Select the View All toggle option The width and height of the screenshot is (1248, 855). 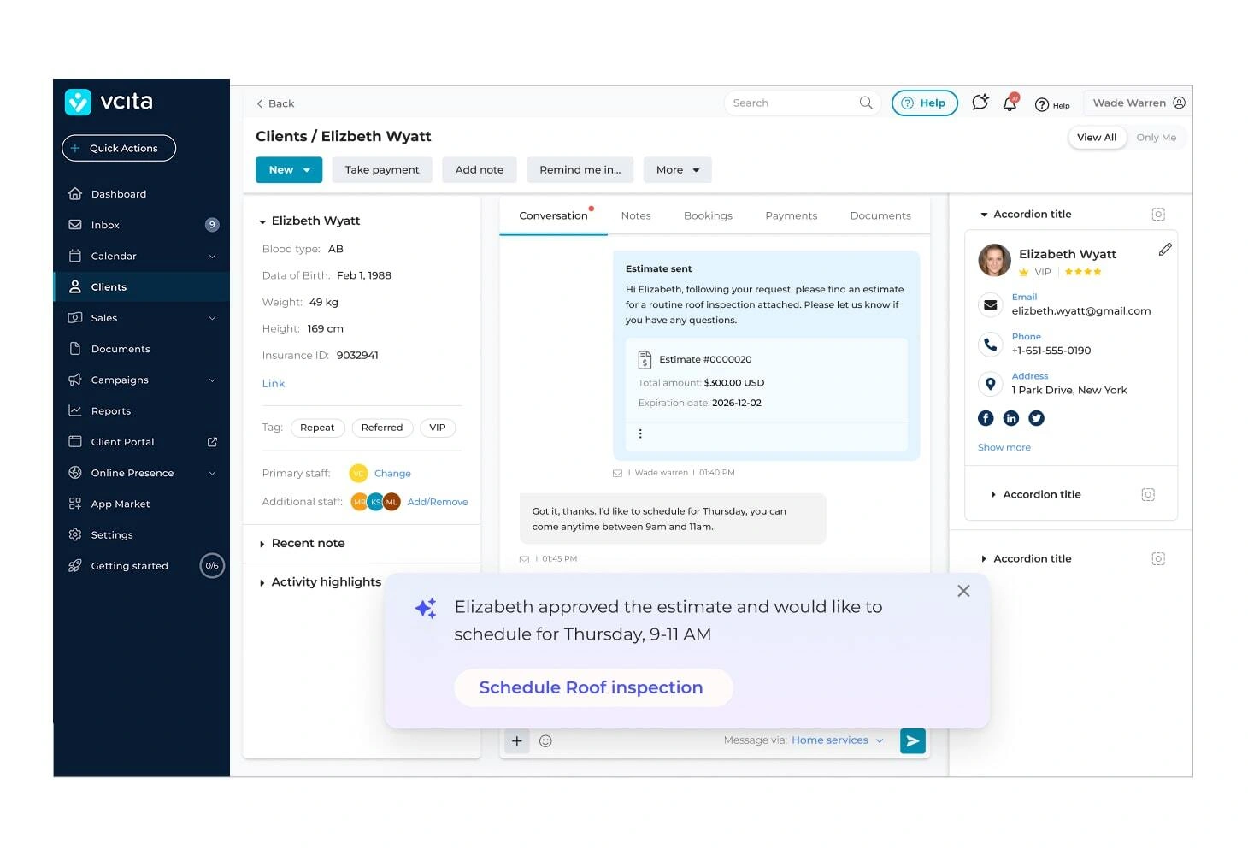coord(1097,137)
